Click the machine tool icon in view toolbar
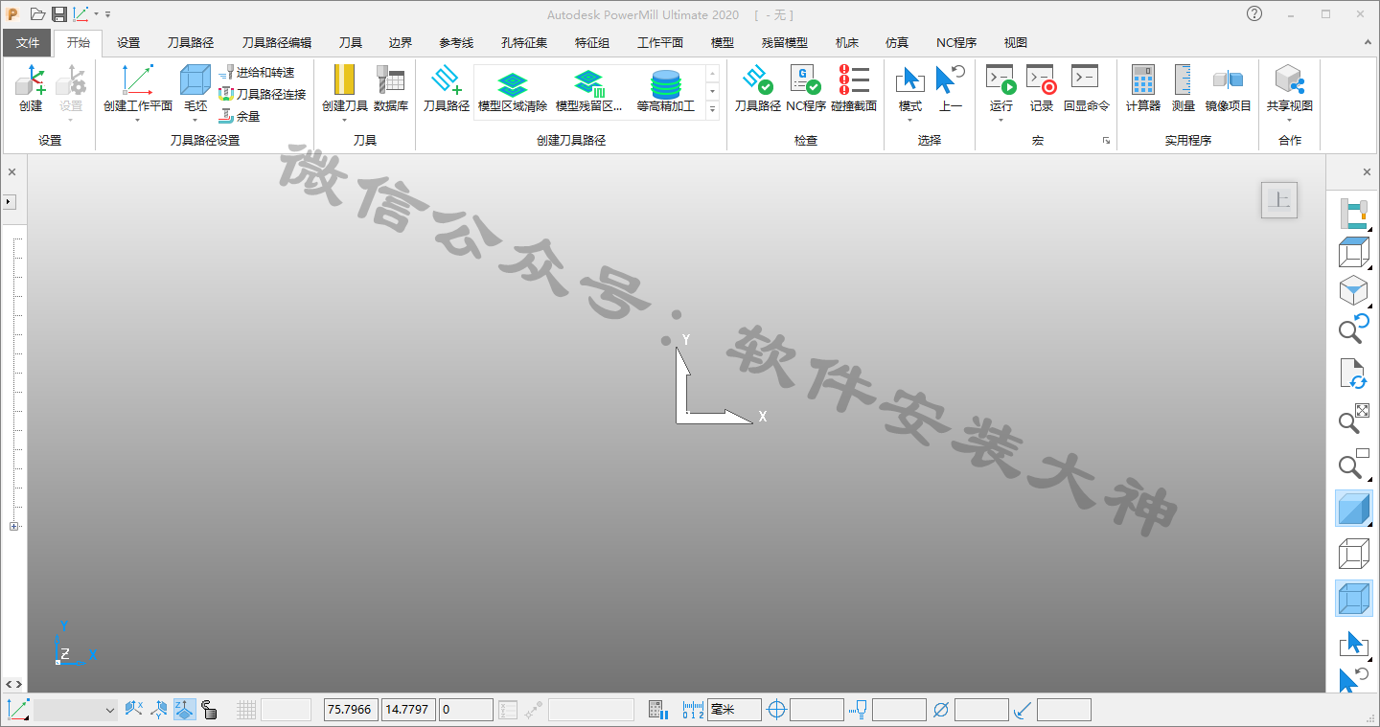The height and width of the screenshot is (727, 1380). [1354, 213]
